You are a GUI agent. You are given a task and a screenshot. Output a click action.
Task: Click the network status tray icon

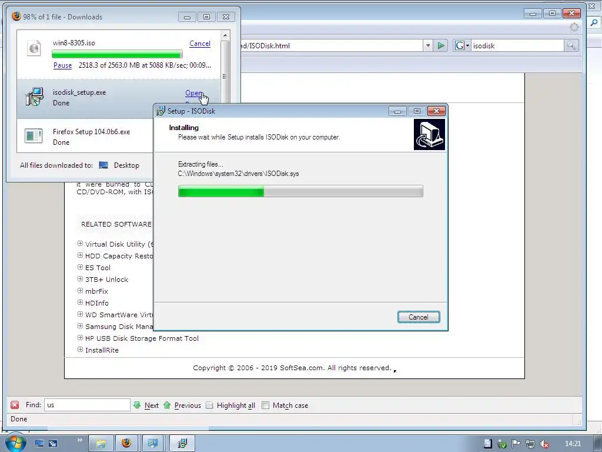(530, 444)
